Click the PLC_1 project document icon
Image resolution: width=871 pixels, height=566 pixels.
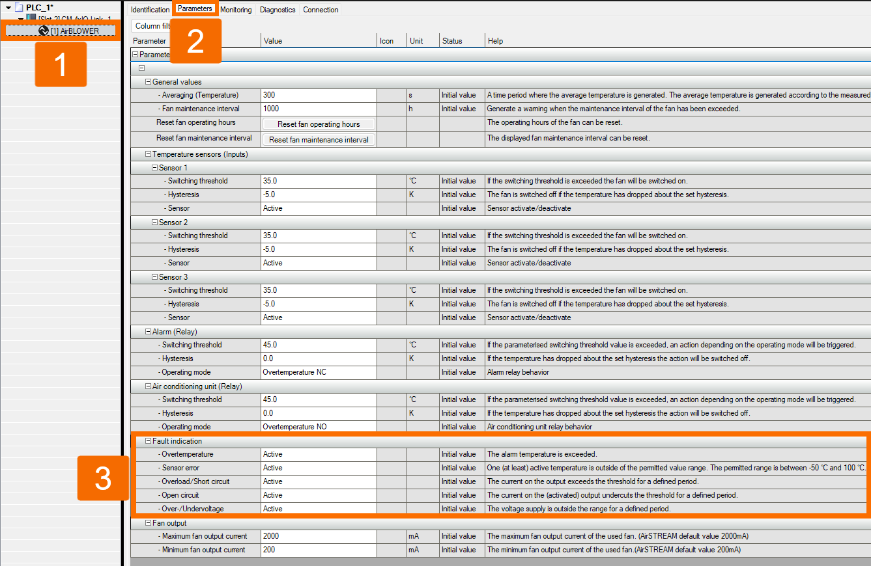19,7
